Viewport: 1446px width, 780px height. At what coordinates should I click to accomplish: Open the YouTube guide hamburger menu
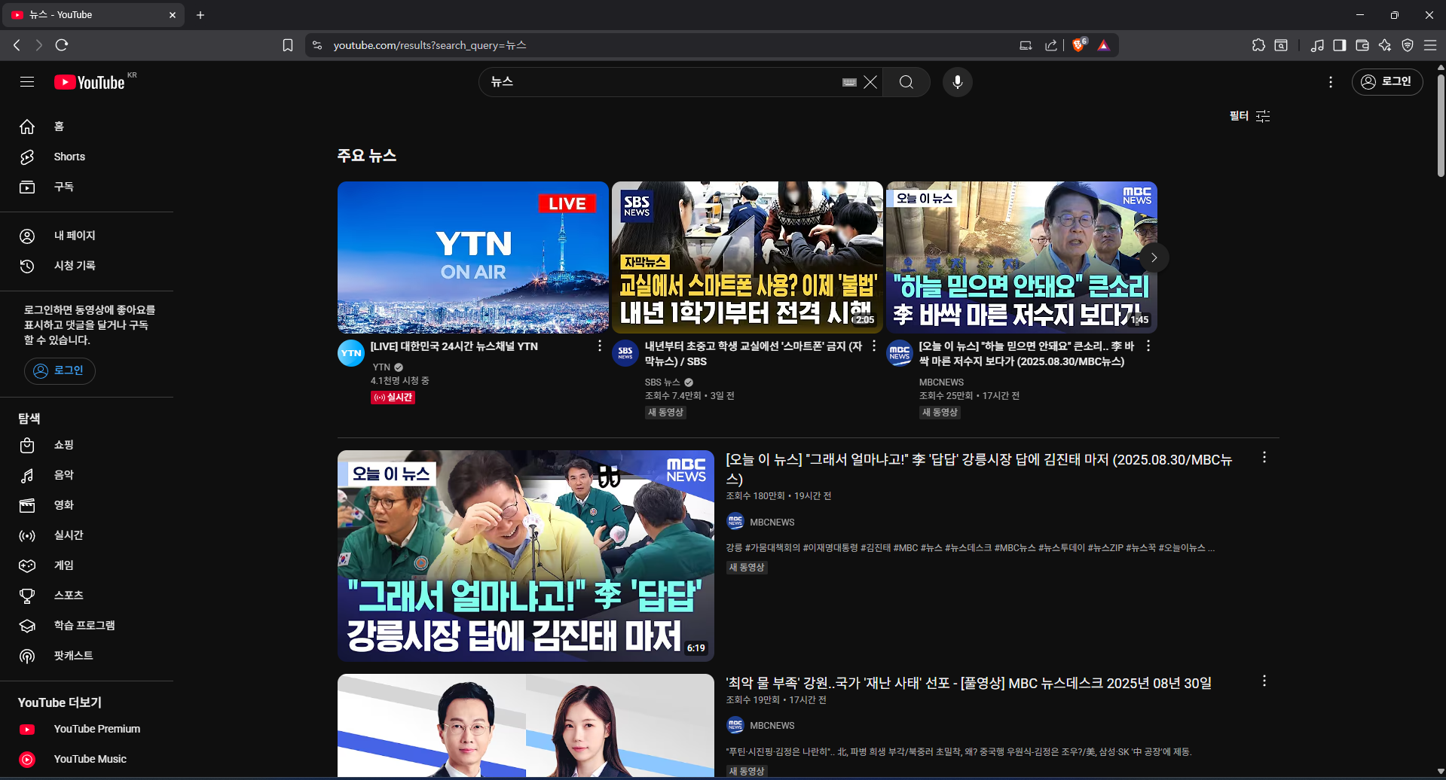coord(27,82)
